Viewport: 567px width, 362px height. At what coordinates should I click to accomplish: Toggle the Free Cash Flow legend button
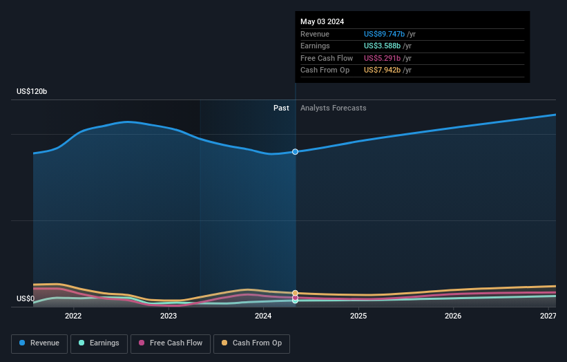pyautogui.click(x=171, y=343)
